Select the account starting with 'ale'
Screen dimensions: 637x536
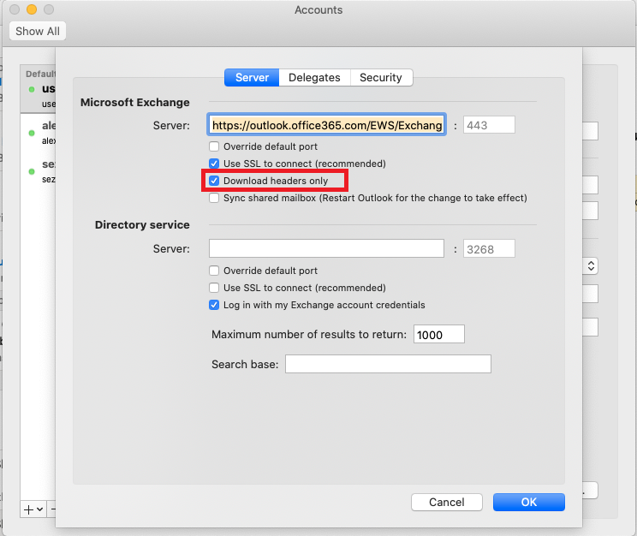[x=39, y=133]
